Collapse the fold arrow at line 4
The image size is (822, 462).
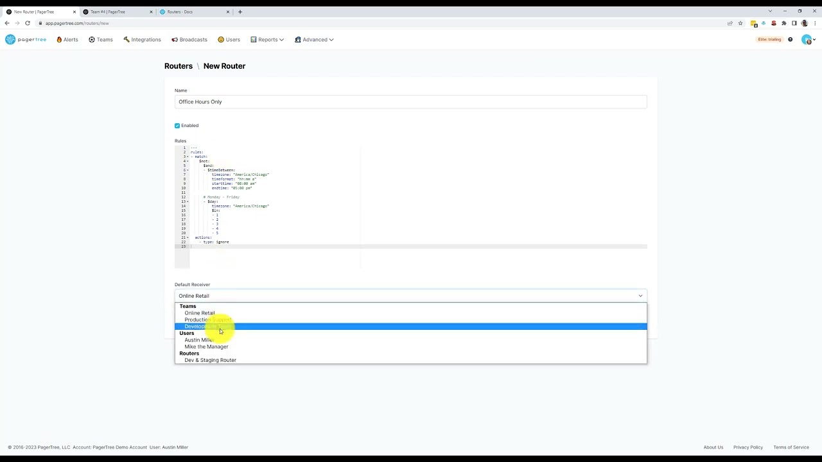[x=188, y=161]
